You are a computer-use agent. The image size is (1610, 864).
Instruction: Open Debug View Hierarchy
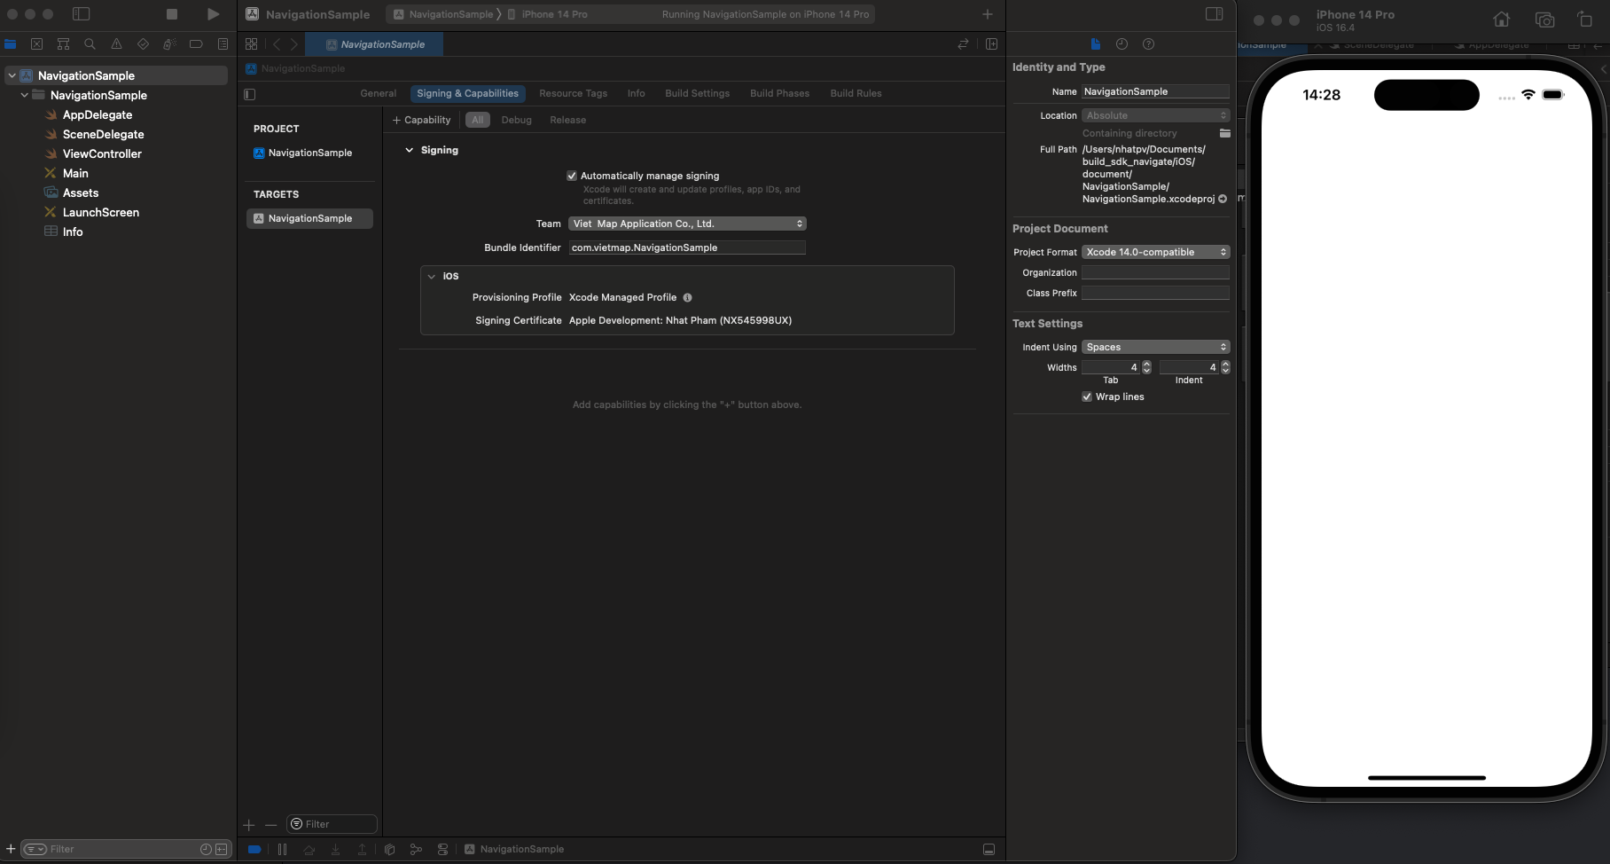pyautogui.click(x=389, y=849)
